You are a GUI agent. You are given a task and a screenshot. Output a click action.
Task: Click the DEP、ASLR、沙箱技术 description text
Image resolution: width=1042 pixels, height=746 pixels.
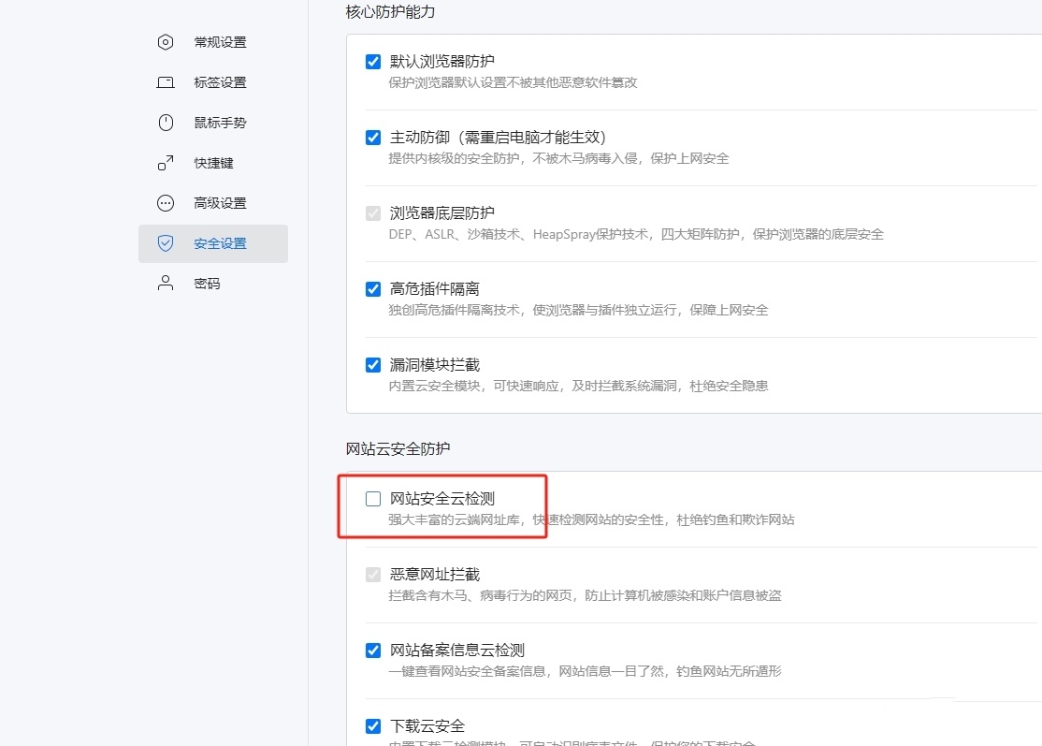636,234
